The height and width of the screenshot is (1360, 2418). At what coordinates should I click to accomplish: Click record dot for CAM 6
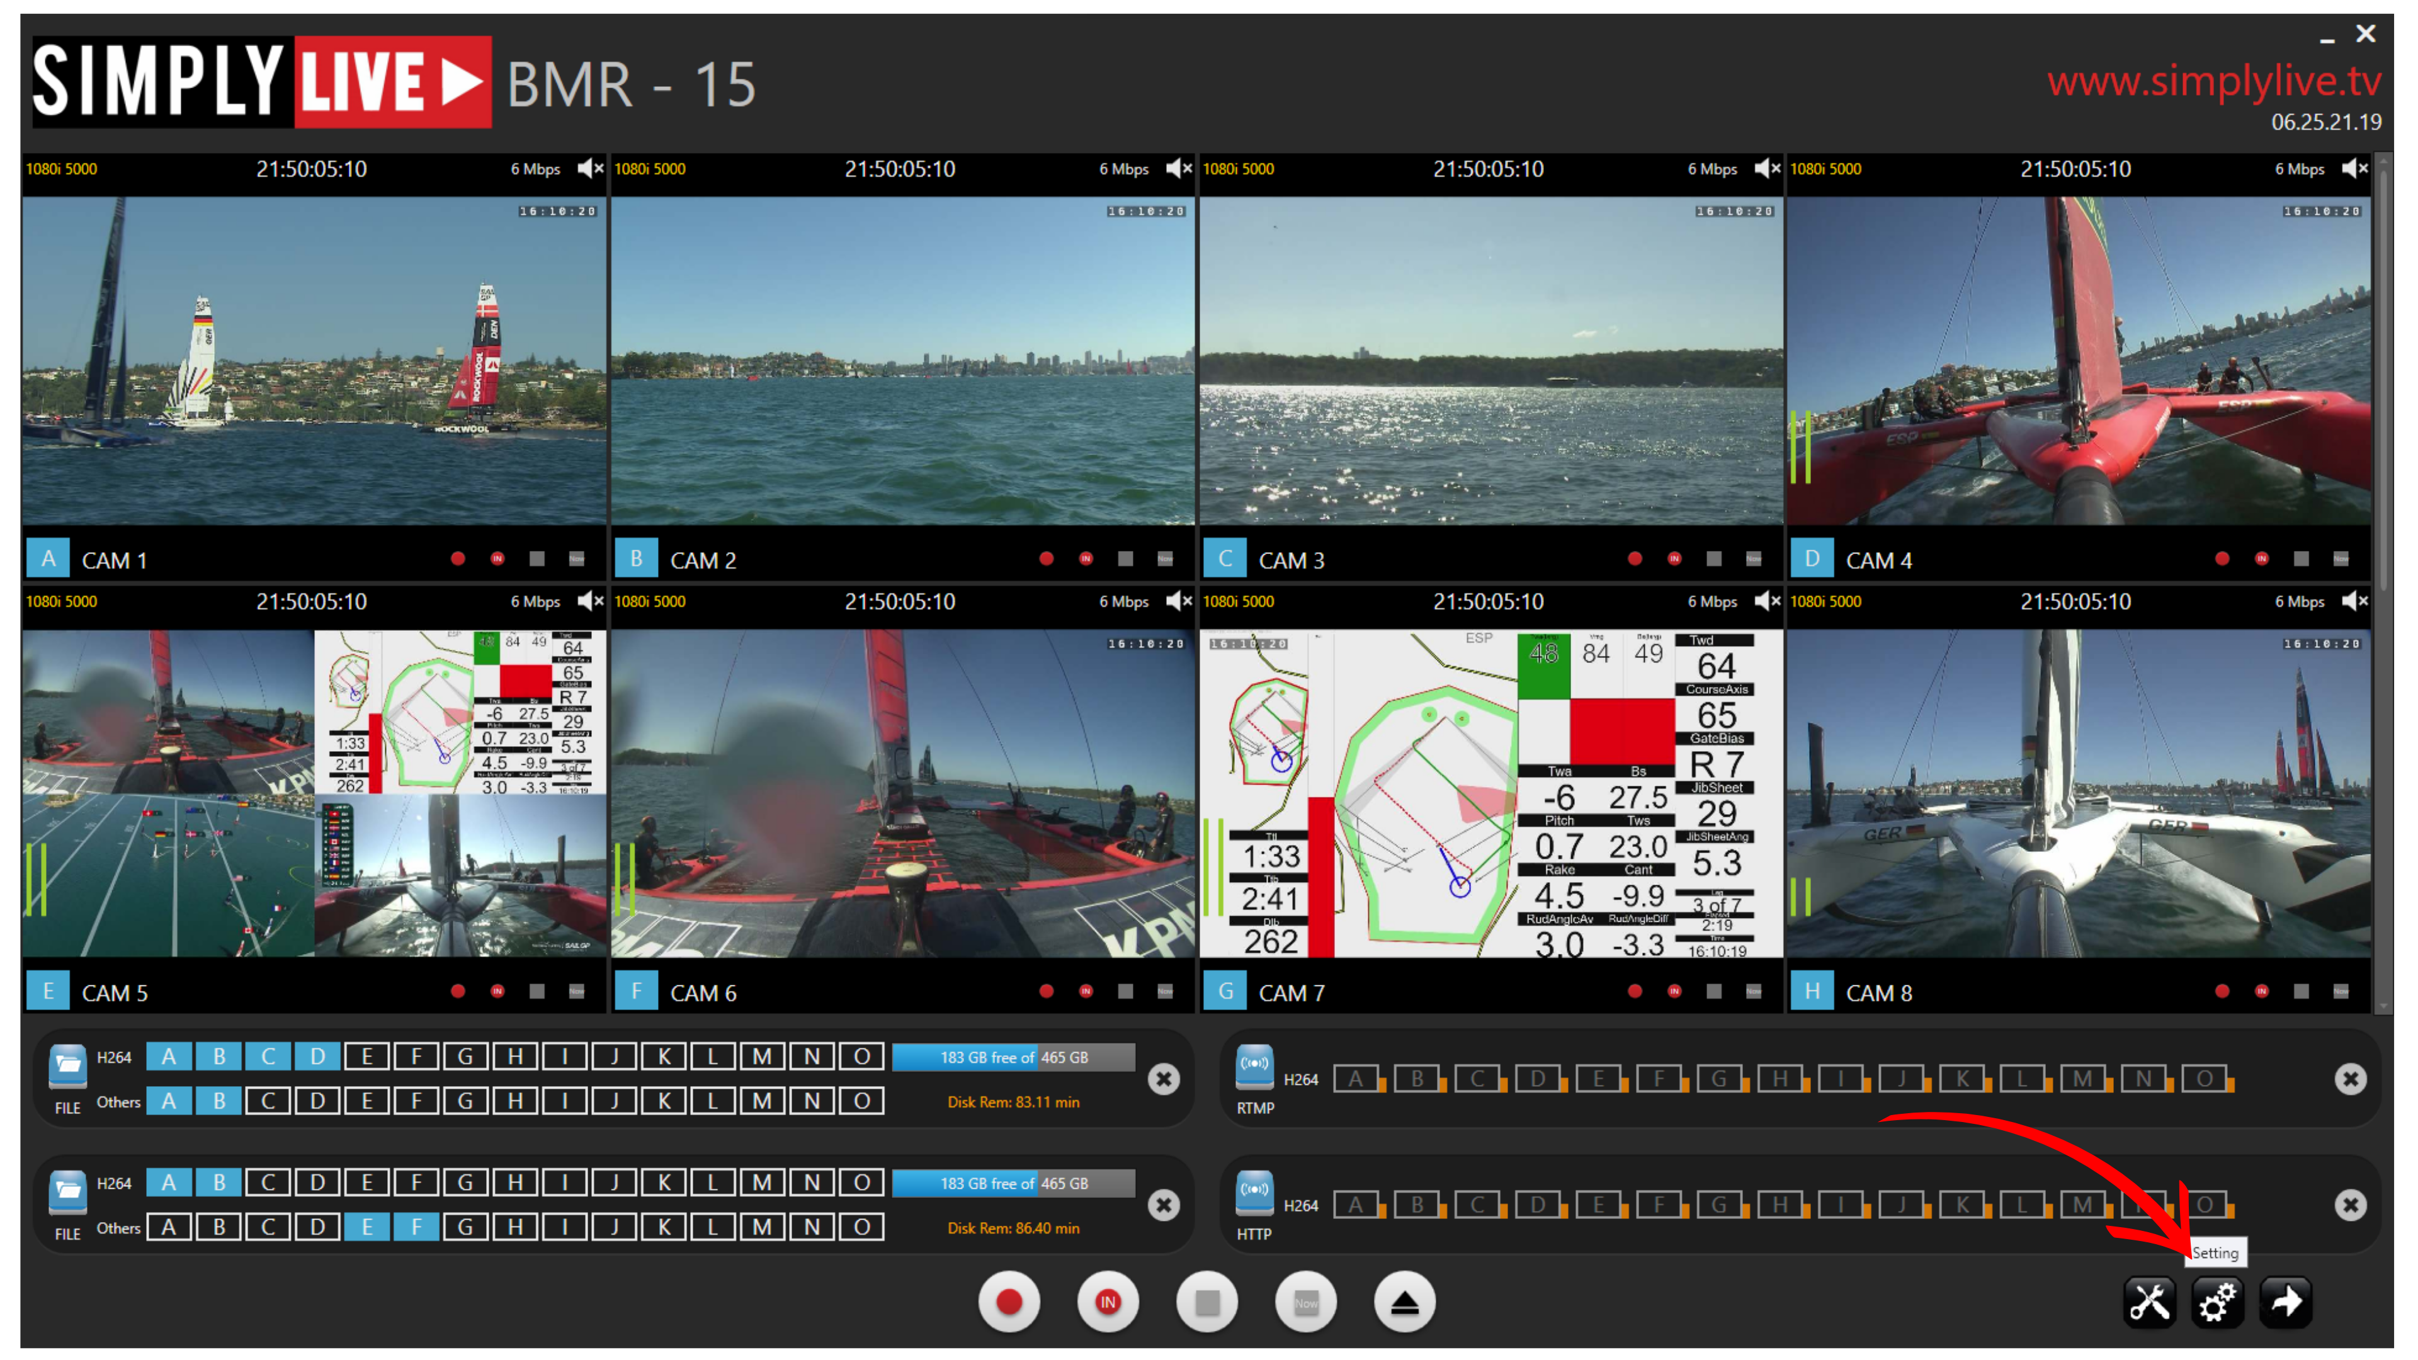pyautogui.click(x=1047, y=991)
